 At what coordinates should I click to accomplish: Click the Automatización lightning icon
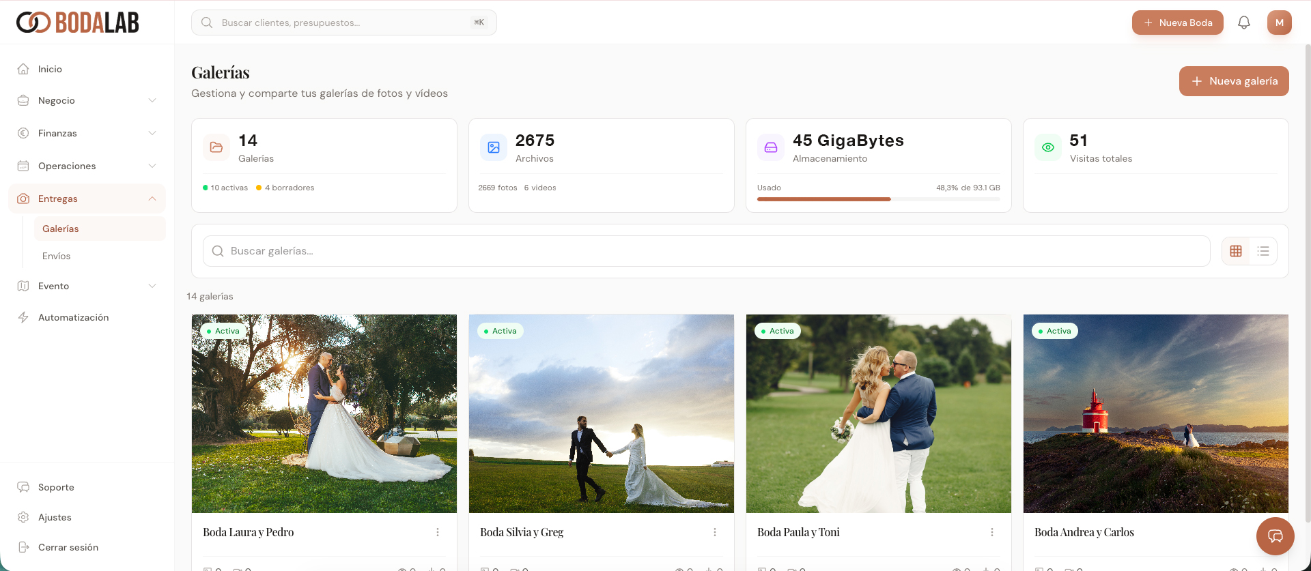tap(23, 317)
